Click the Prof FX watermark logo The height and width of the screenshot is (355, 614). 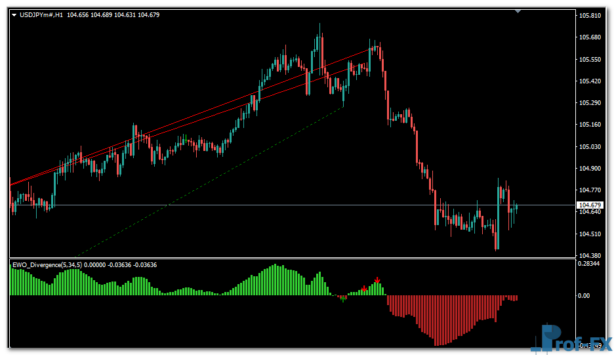[572, 339]
